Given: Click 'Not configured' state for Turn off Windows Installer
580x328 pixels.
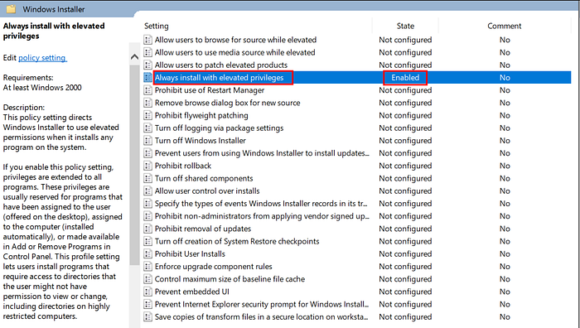Looking at the screenshot, I should click(405, 140).
